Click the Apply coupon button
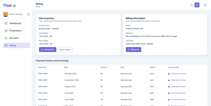The image size is (211, 106). (x=65, y=50)
